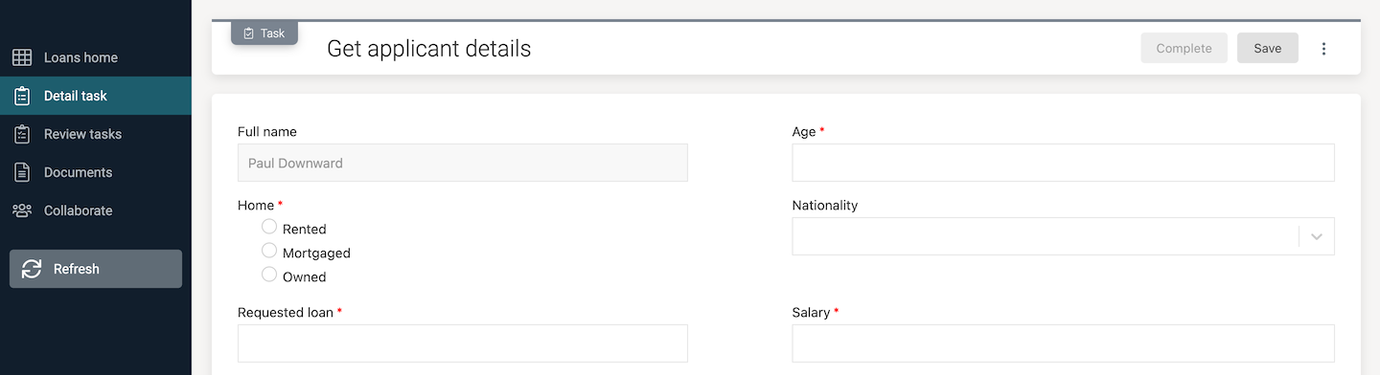Click the Save button
The width and height of the screenshot is (1380, 375).
coord(1267,48)
